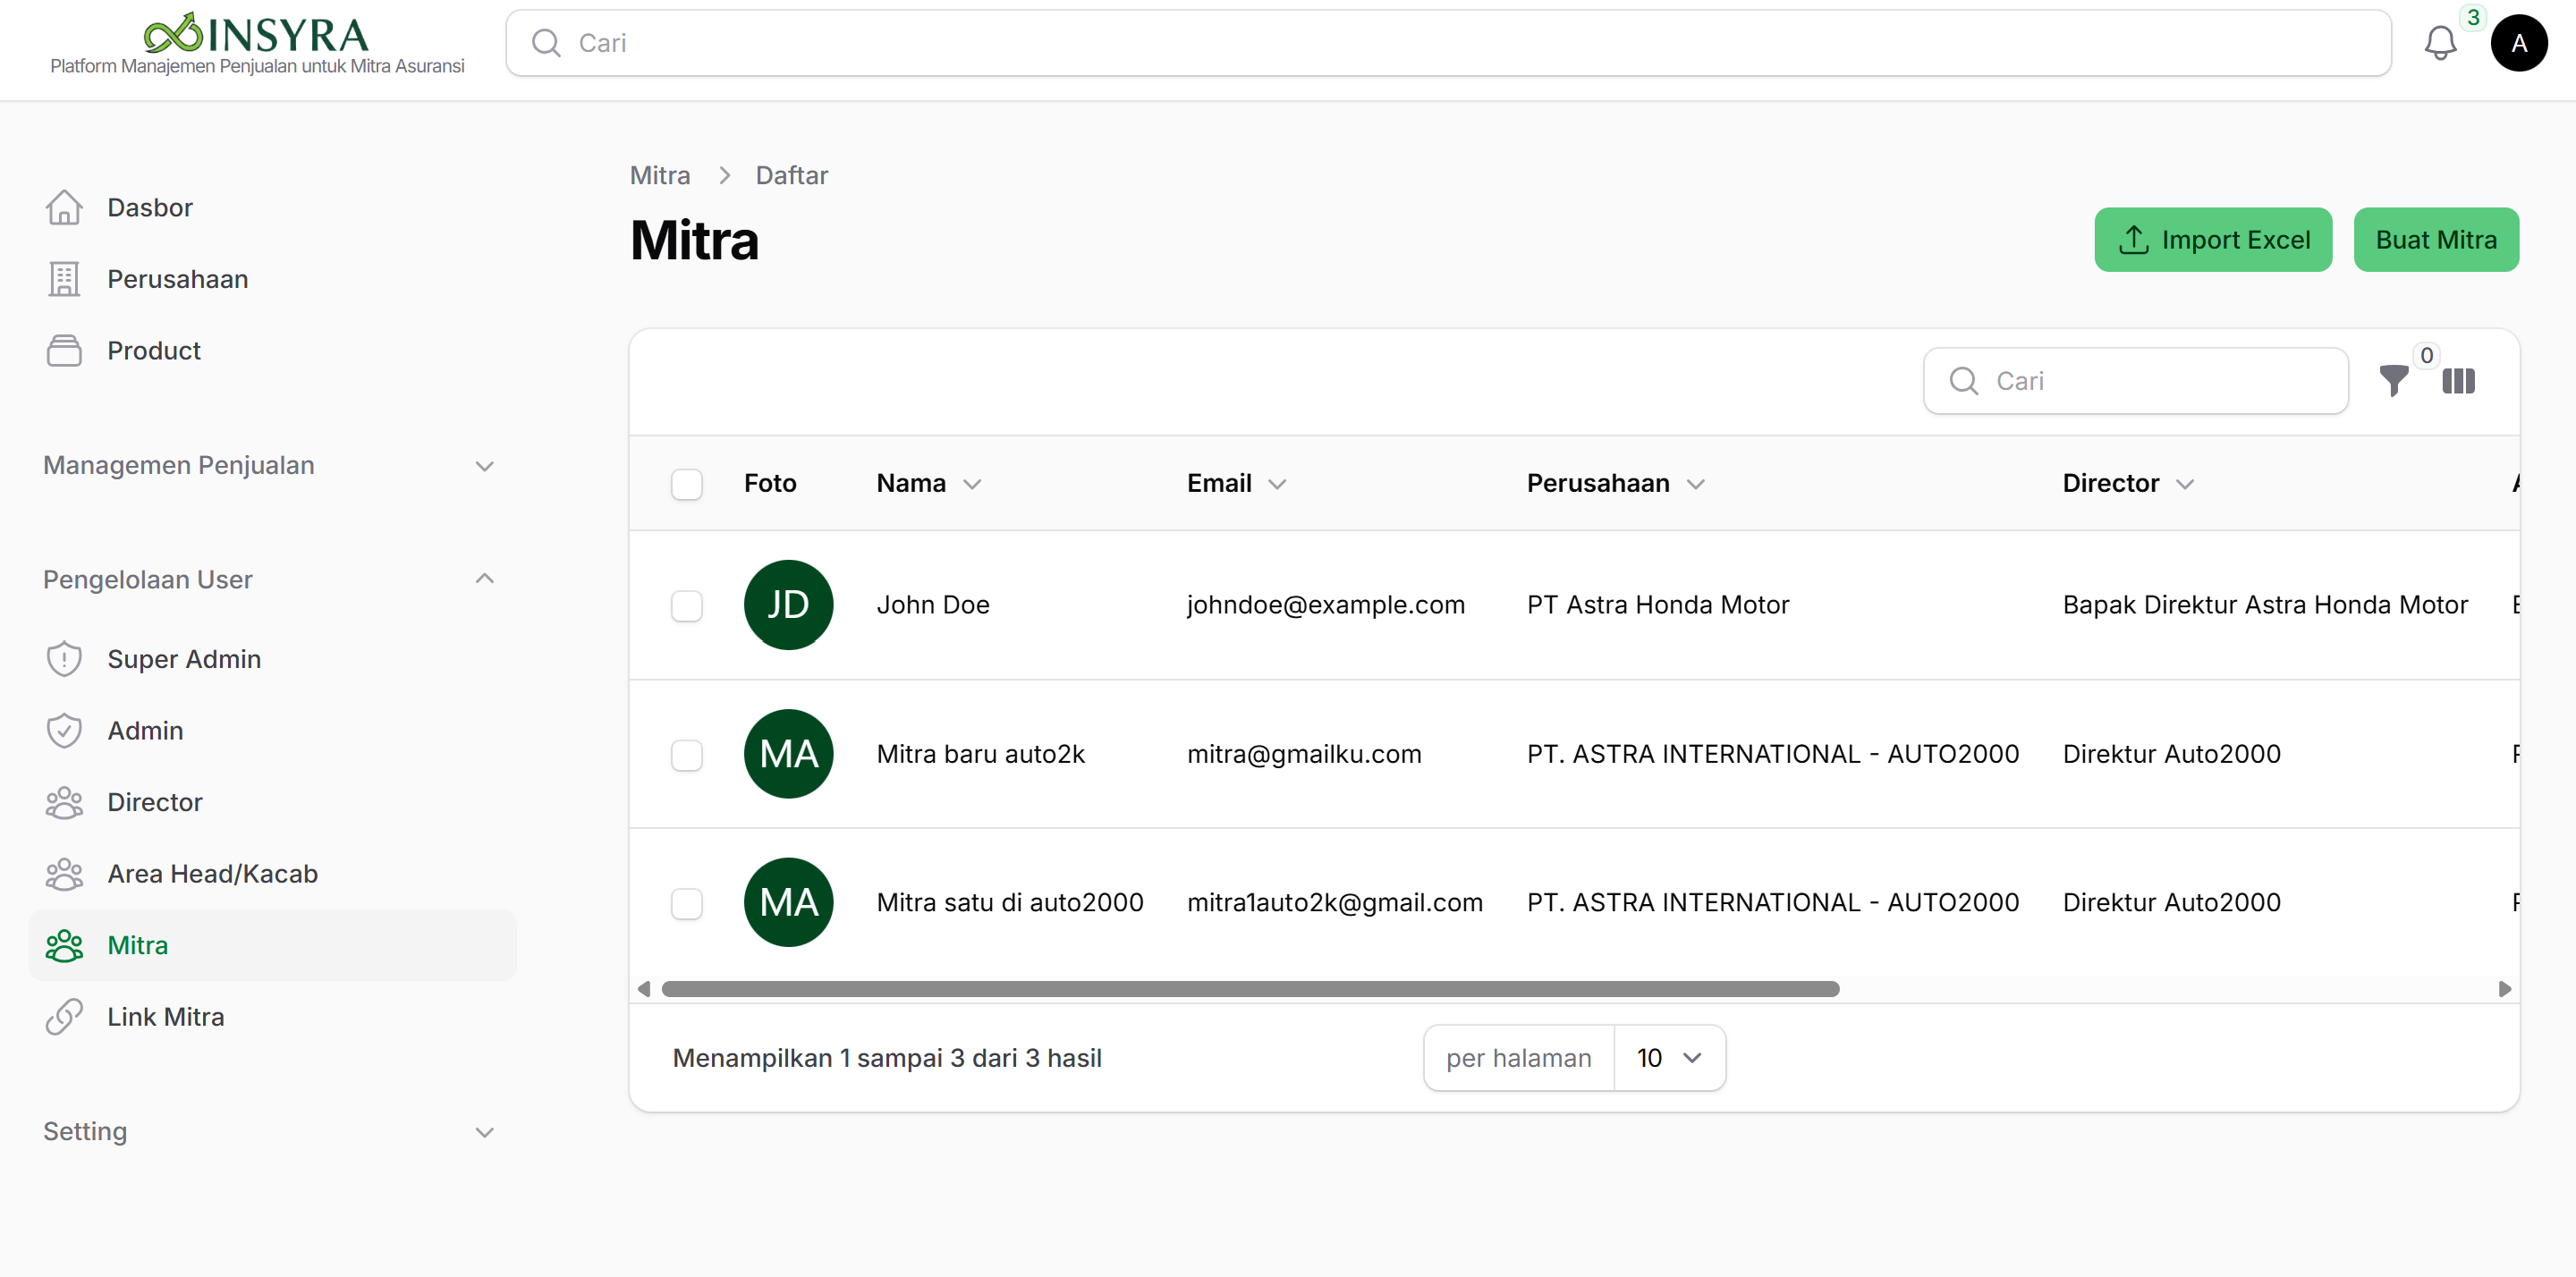Focus the table Cari search field
Screen dimensions: 2576x1277
pos(2136,381)
